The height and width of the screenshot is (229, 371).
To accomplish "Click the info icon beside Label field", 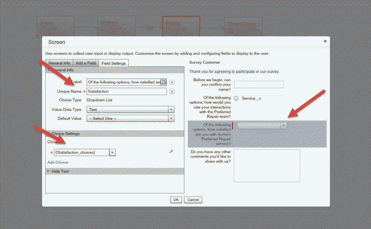I will click(172, 82).
